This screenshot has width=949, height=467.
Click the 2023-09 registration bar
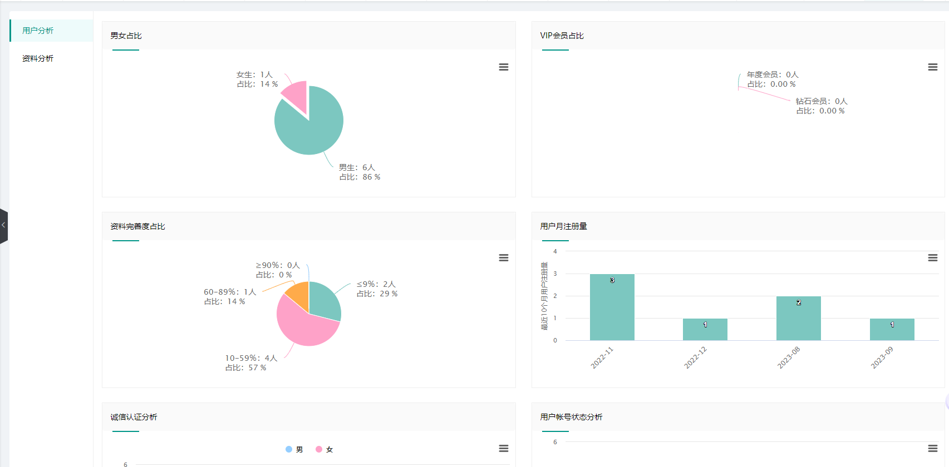[x=892, y=329]
